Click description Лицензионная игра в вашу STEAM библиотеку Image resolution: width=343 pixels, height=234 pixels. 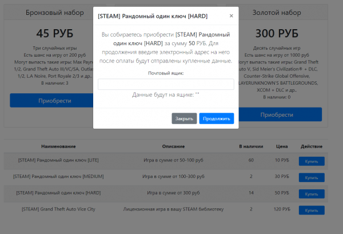173,209
